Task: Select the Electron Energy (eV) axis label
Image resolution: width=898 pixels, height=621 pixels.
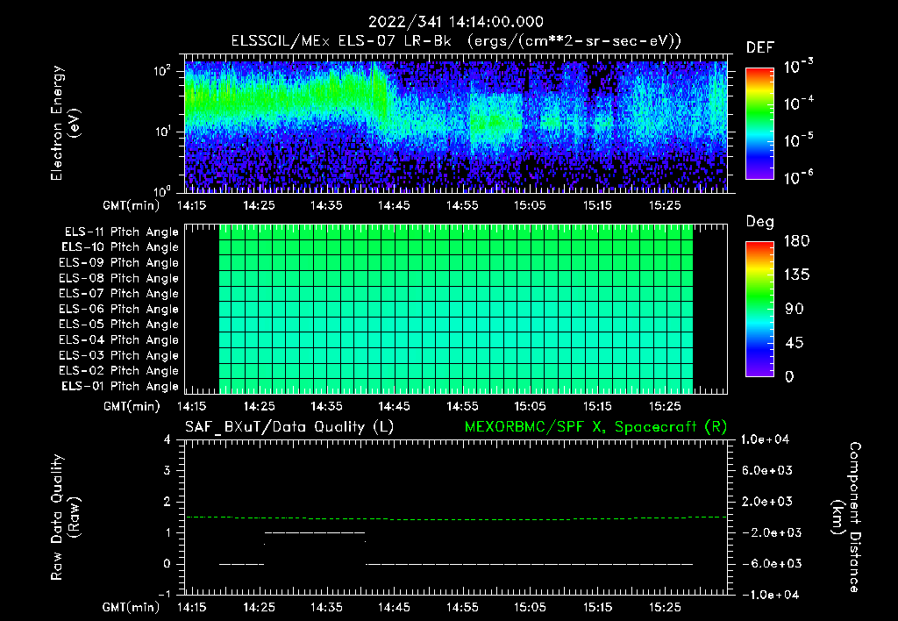Action: point(65,123)
